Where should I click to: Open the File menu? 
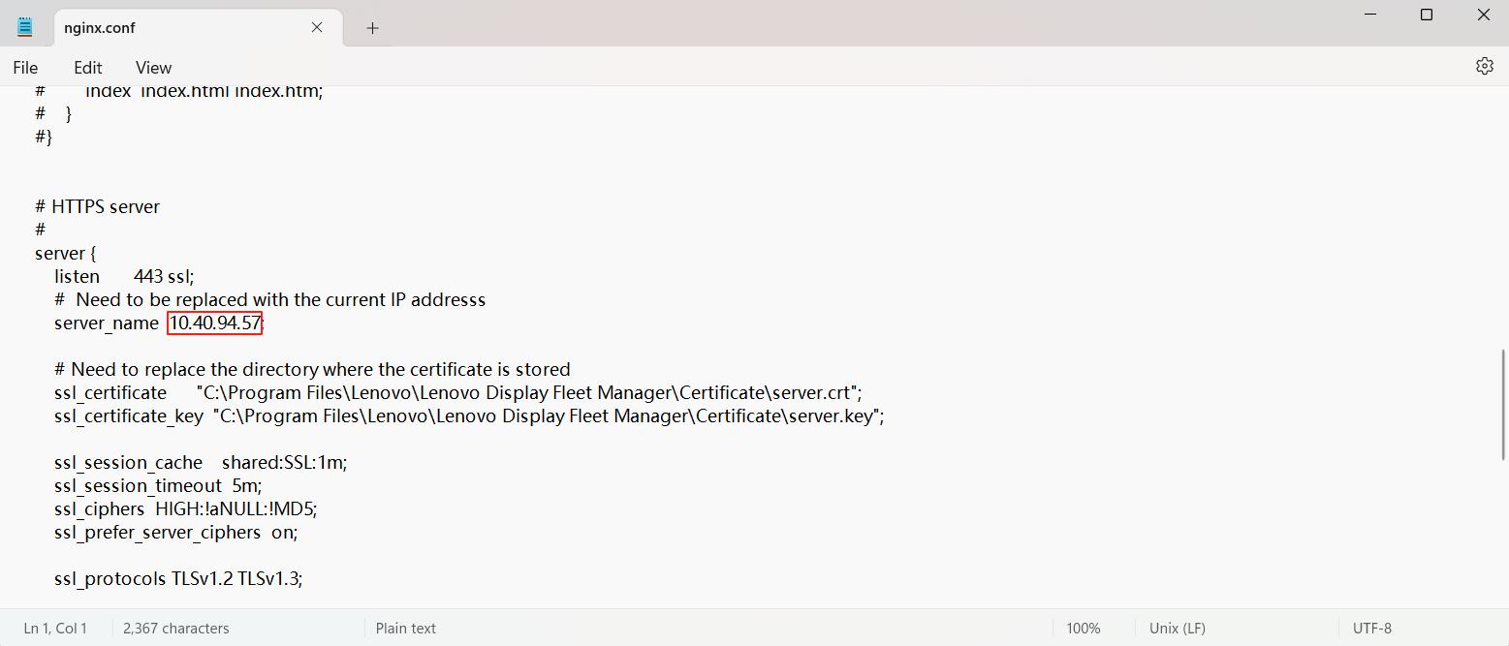25,67
